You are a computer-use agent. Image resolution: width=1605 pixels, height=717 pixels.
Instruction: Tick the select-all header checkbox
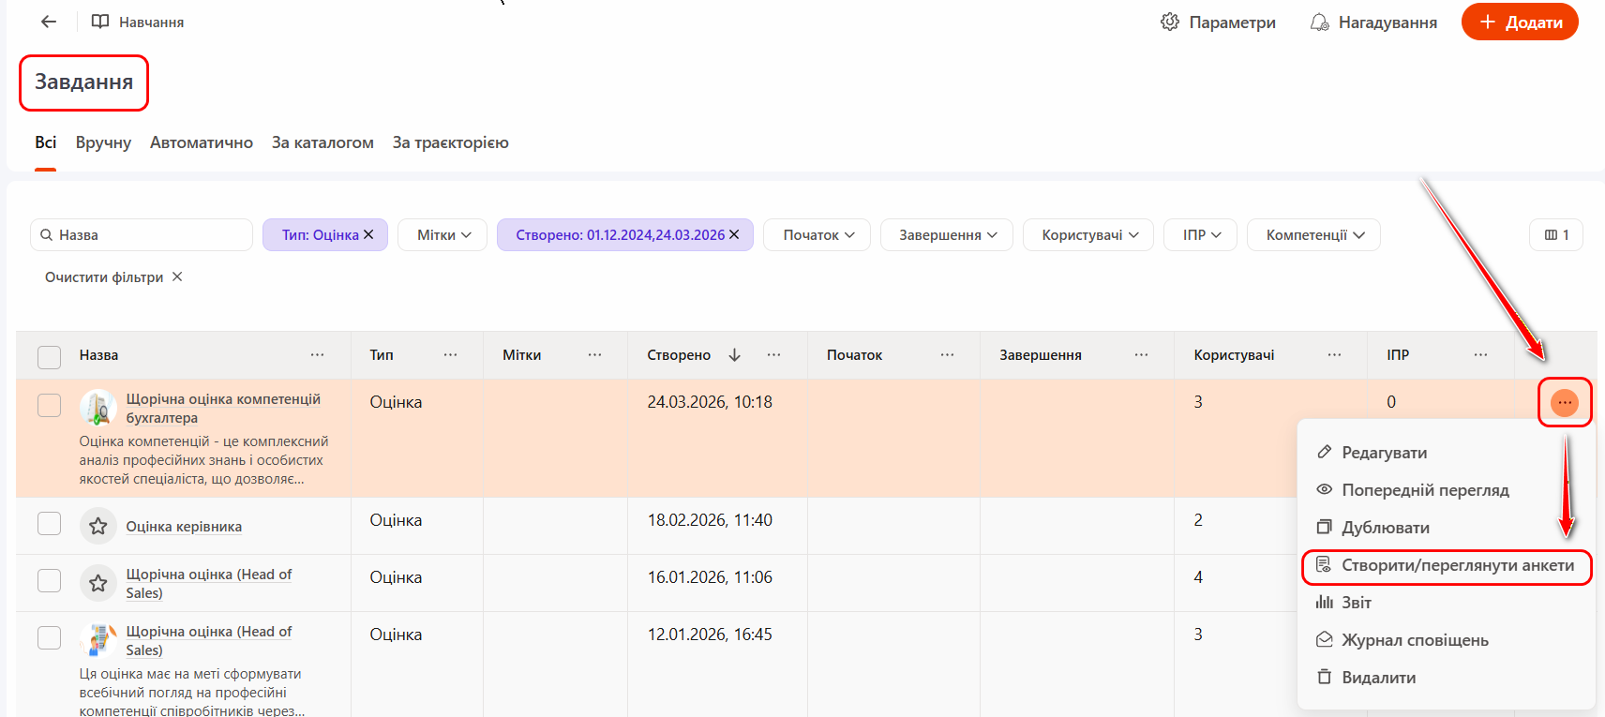click(49, 356)
